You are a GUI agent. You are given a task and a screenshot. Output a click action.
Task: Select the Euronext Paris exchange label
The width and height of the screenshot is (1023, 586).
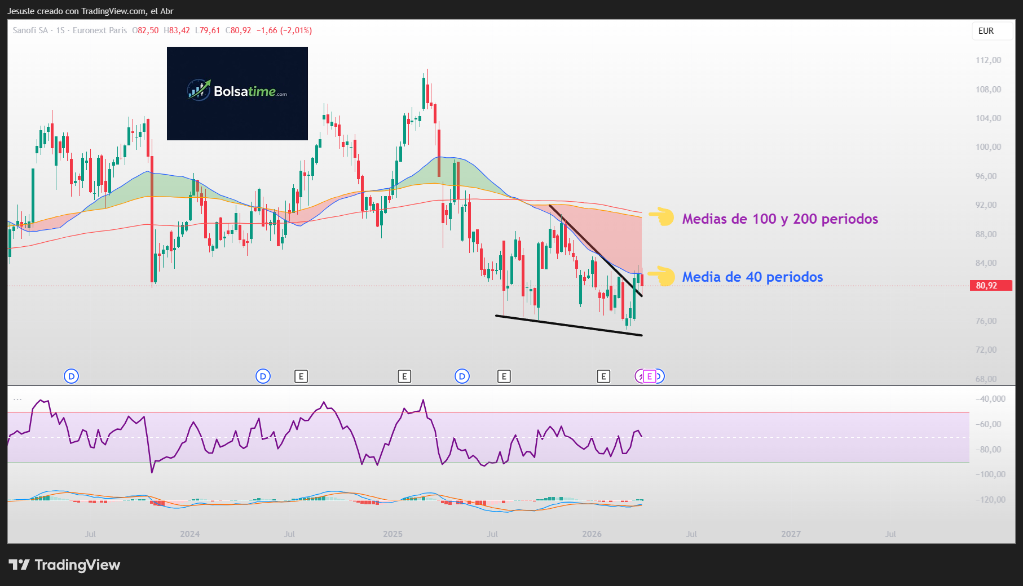point(99,31)
